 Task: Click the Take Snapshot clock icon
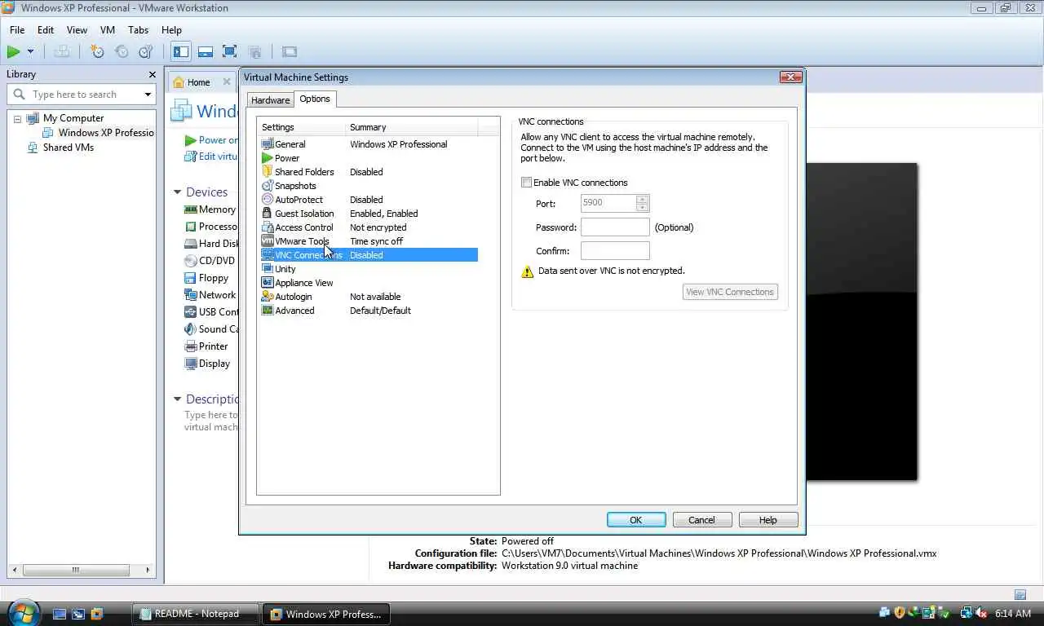tap(97, 51)
